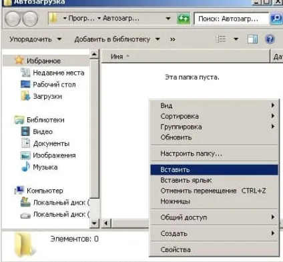
Task: Toggle the preview pane icon
Action: 252,39
